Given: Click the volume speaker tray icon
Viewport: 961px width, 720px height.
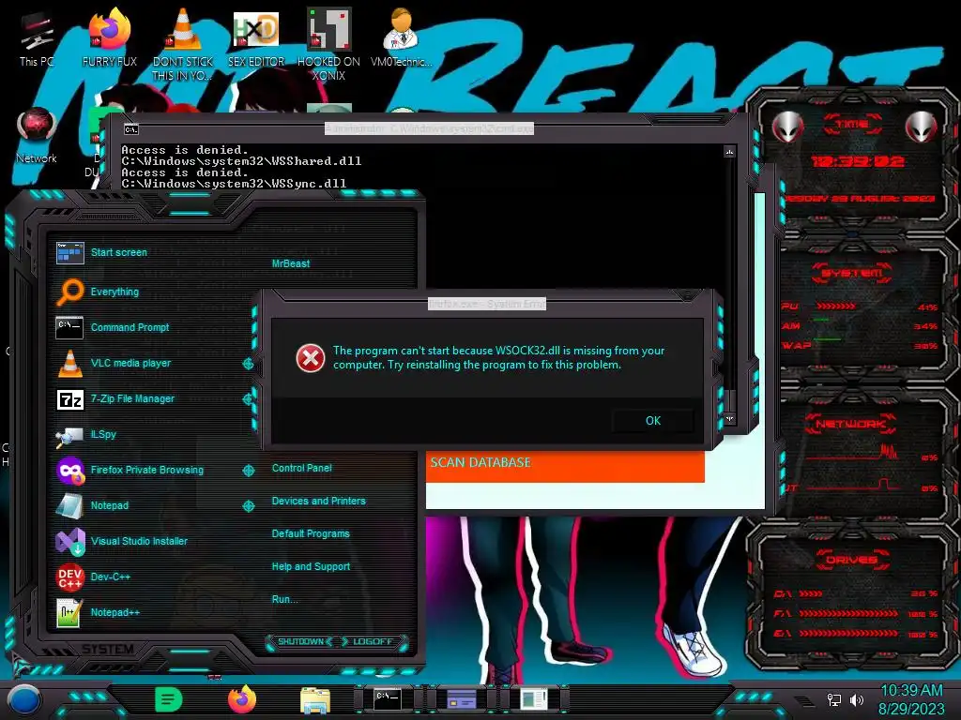Looking at the screenshot, I should (857, 699).
